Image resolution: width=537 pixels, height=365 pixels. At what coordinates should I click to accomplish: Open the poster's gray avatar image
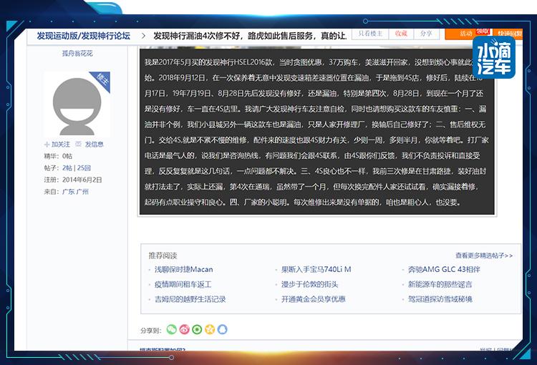click(x=77, y=104)
